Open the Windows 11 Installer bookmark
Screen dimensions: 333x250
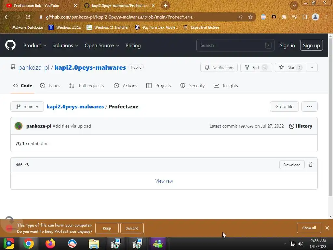pyautogui.click(x=108, y=27)
